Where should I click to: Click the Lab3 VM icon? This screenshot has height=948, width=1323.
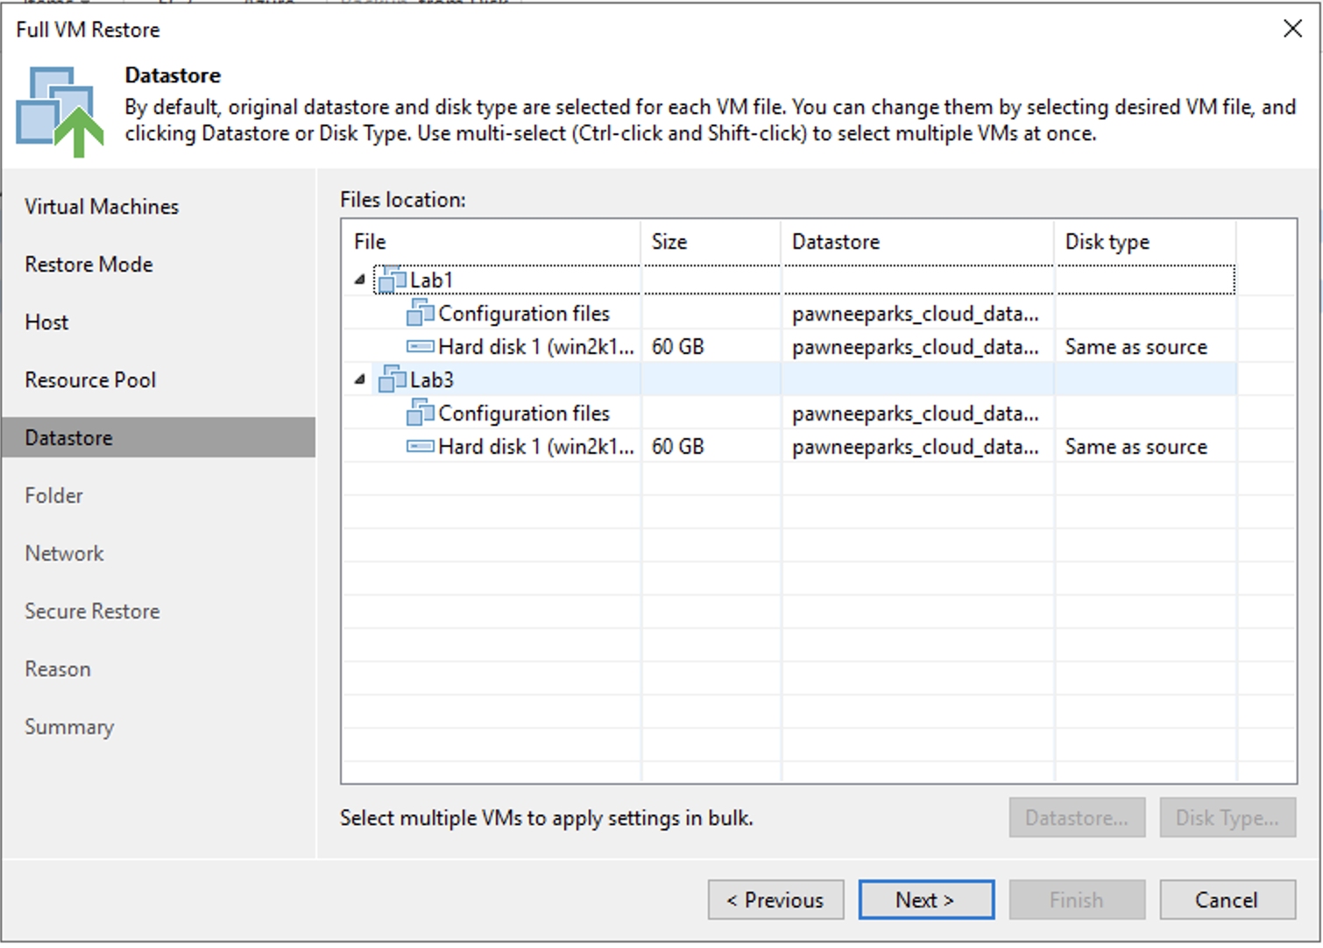click(392, 380)
